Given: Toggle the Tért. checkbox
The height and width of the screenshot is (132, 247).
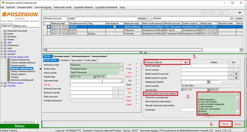Looking at the screenshot, I should click(137, 73).
